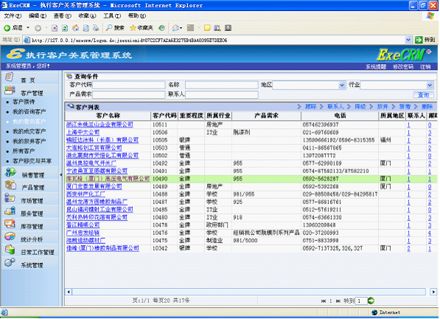Open the 收藏 menu
Viewport: 440px width, 319px height.
tap(87, 16)
